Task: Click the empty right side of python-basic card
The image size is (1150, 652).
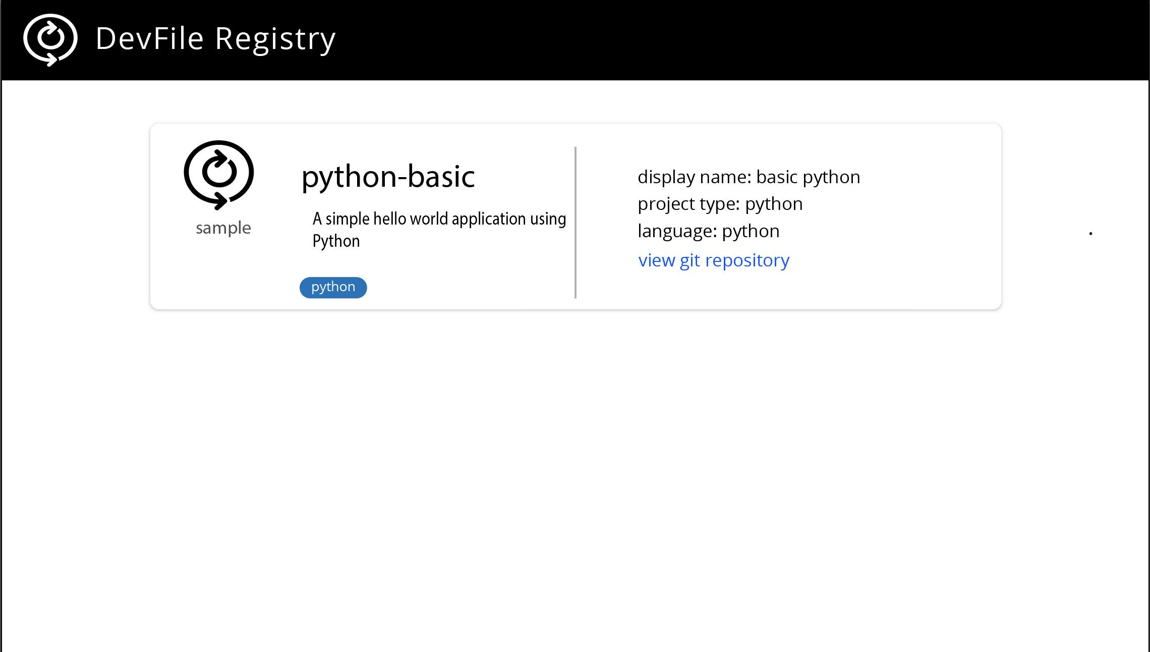Action: 933,217
